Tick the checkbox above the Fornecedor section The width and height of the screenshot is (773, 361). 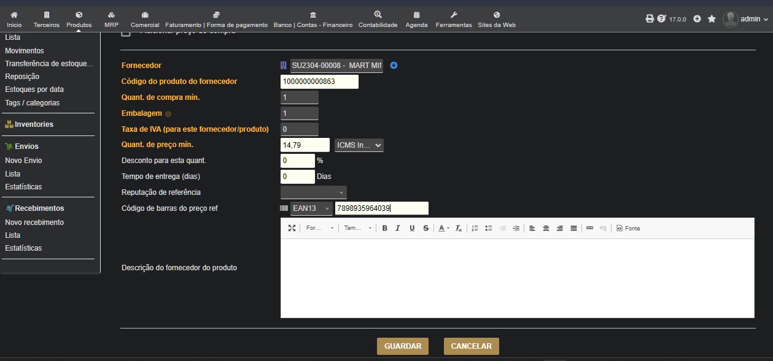pyautogui.click(x=126, y=32)
